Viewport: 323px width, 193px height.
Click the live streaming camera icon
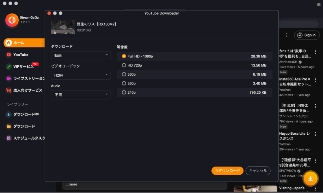[x=9, y=79]
